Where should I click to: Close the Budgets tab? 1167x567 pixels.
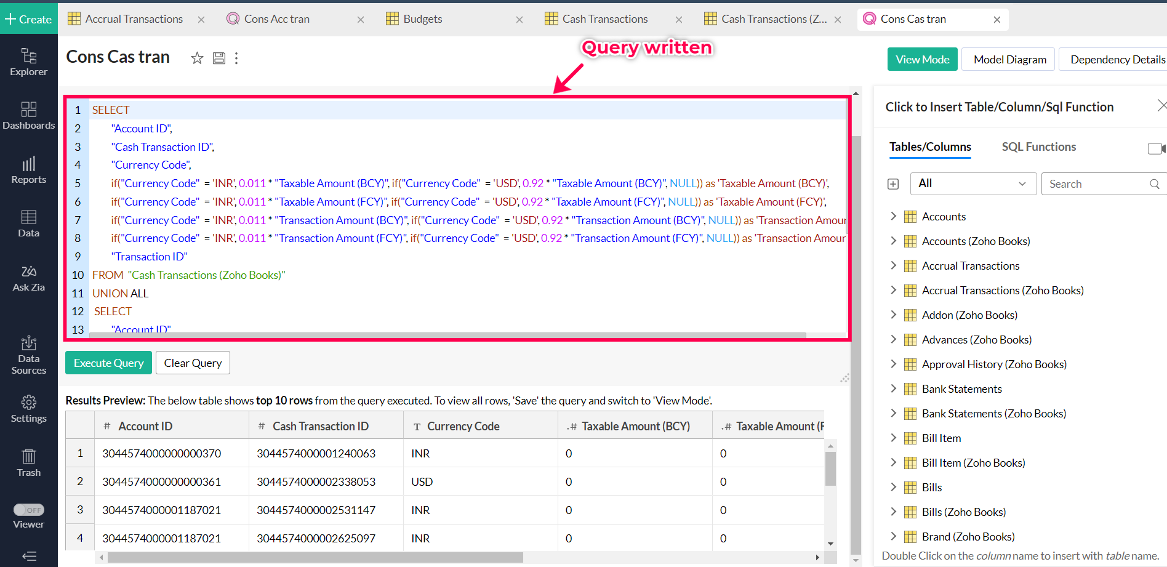coord(519,20)
